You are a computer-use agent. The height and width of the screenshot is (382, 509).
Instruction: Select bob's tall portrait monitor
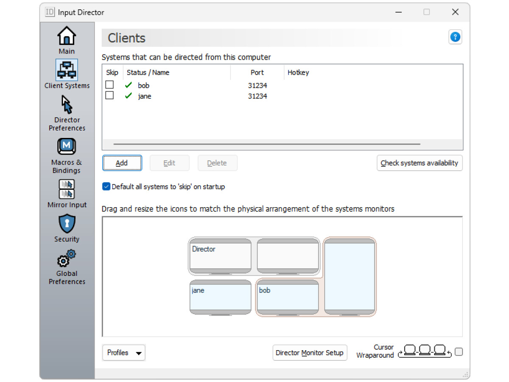350,277
